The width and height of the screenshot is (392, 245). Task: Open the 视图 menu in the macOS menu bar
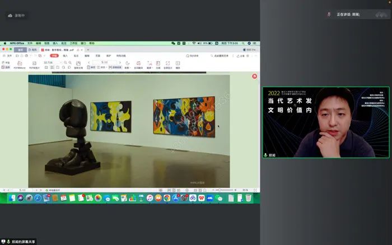click(47, 43)
